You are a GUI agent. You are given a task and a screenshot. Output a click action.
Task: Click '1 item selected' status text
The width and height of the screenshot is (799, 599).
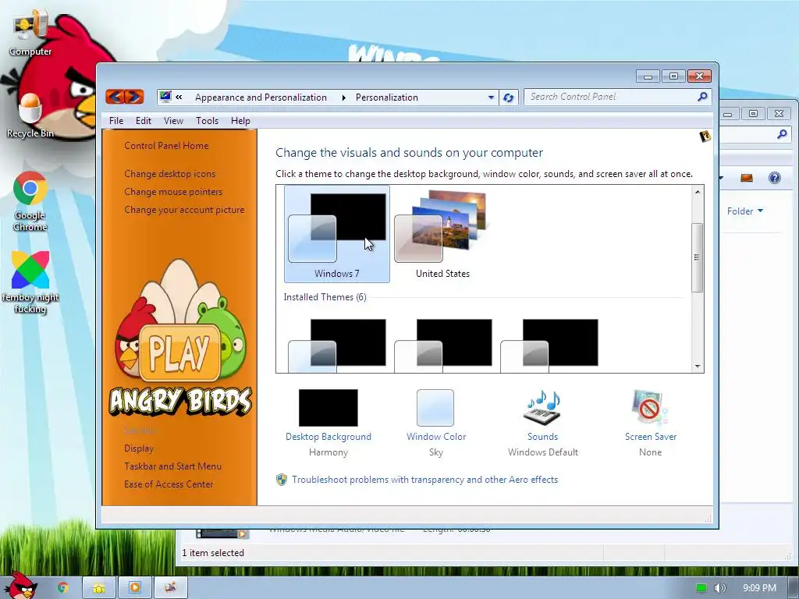click(x=213, y=553)
